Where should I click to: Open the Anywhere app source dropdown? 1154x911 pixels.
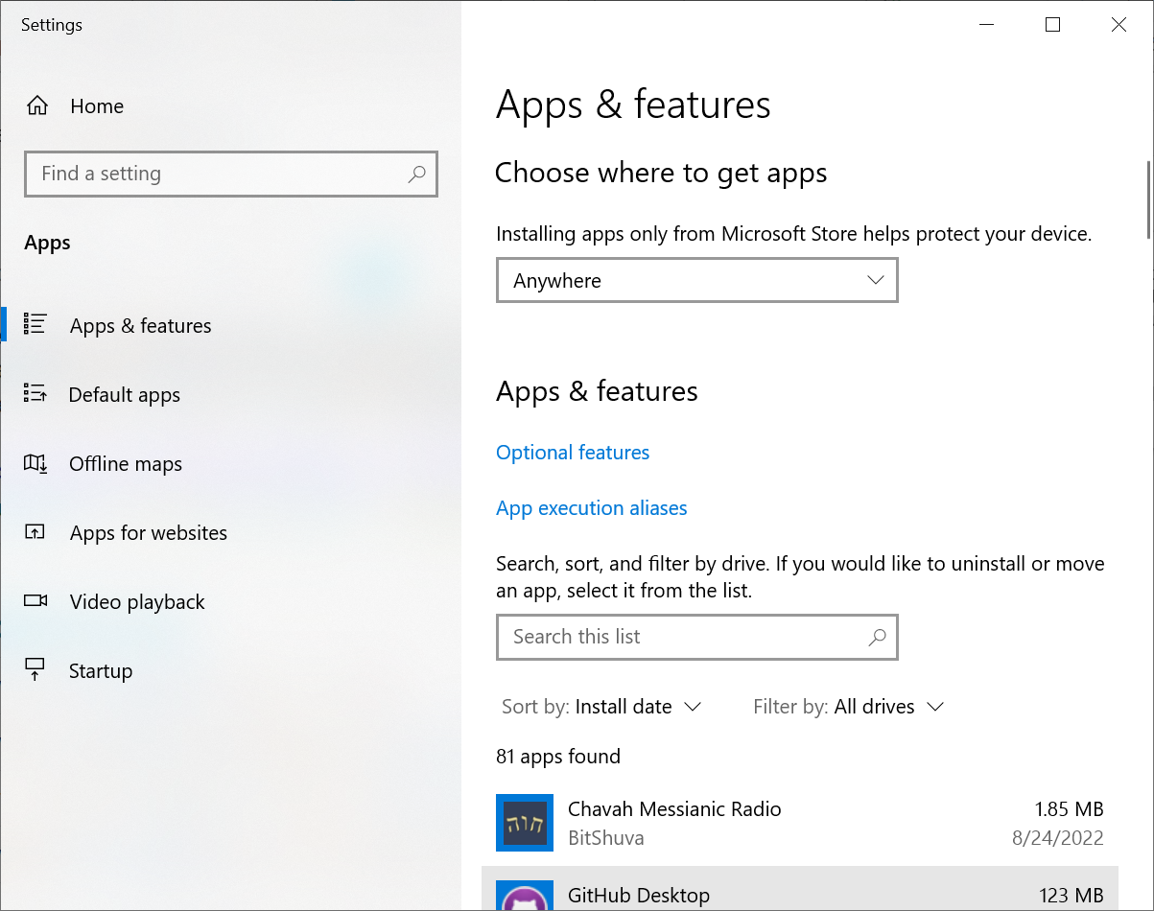point(697,280)
